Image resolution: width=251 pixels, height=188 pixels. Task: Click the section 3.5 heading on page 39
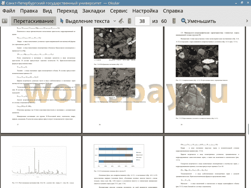[x=208, y=34]
